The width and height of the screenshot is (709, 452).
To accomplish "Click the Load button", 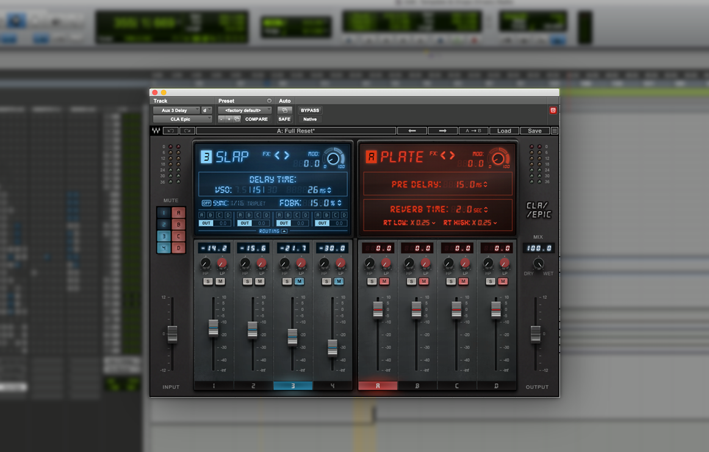I will [504, 131].
